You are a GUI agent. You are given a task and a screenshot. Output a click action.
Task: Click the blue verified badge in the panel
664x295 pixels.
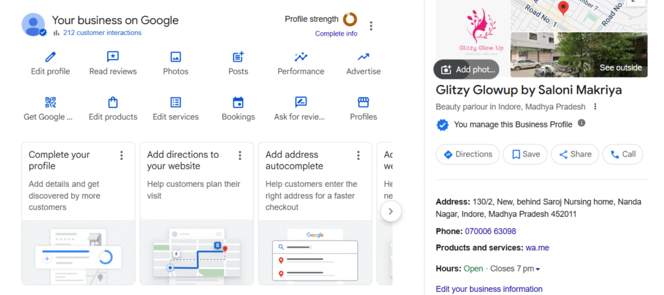(442, 125)
